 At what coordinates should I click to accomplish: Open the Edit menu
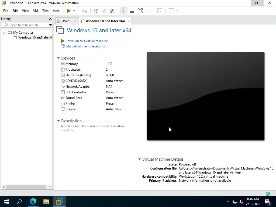(x=15, y=11)
